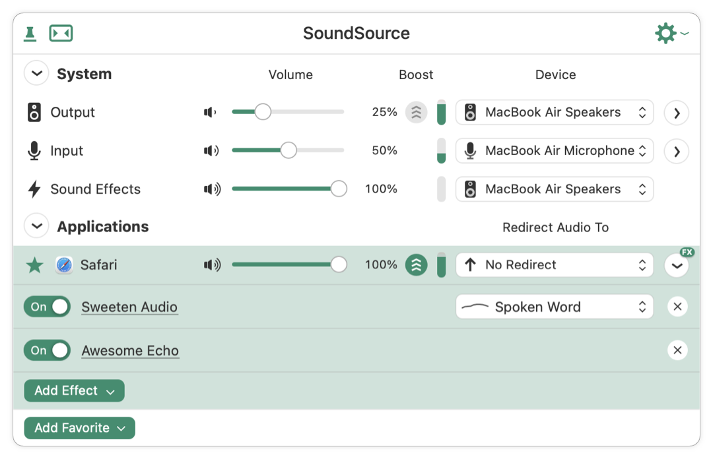Click the Safari level meter
The image size is (713, 459).
(441, 265)
